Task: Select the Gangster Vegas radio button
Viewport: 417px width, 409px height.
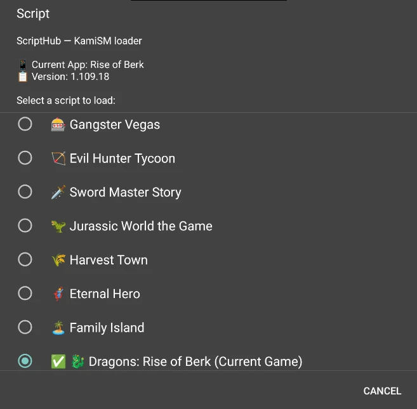Action: click(25, 124)
